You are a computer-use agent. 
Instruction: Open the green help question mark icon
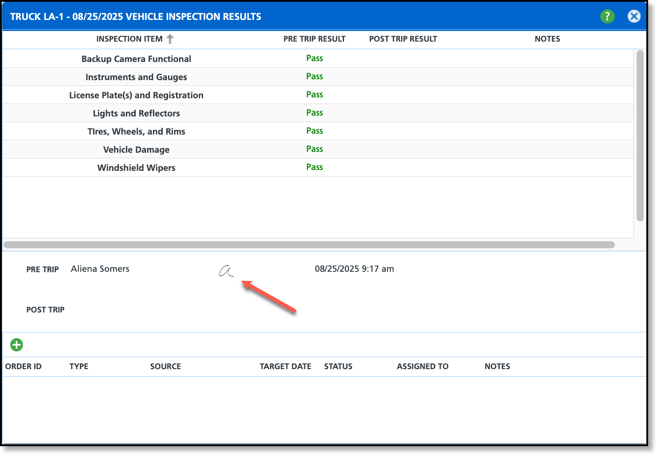tap(607, 16)
